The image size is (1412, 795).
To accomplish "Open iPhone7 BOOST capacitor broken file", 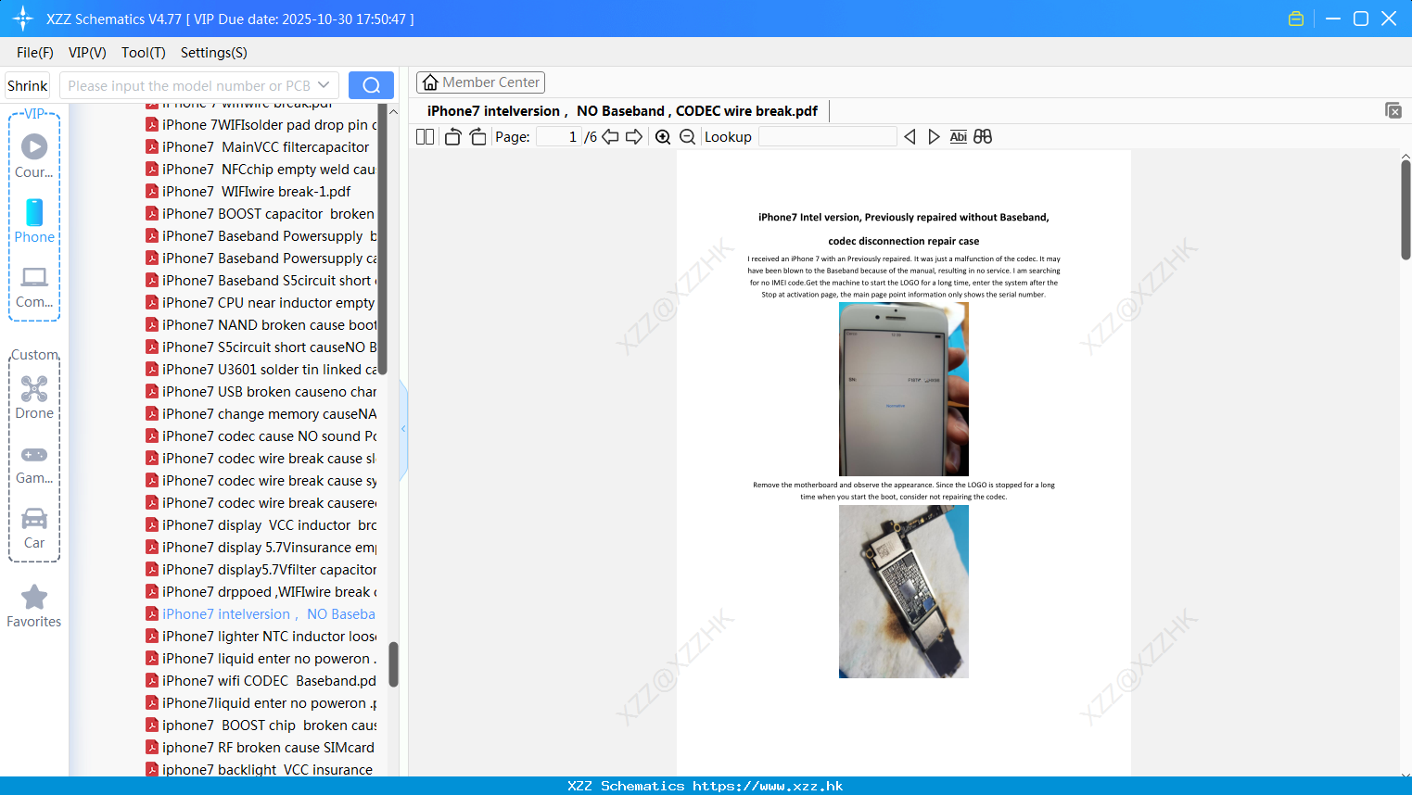I will coord(261,214).
